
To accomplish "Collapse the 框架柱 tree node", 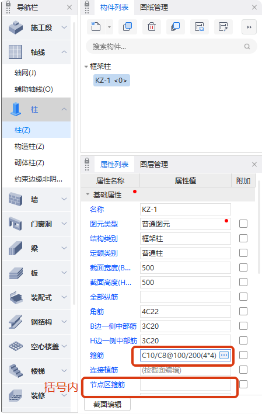I will (x=86, y=67).
